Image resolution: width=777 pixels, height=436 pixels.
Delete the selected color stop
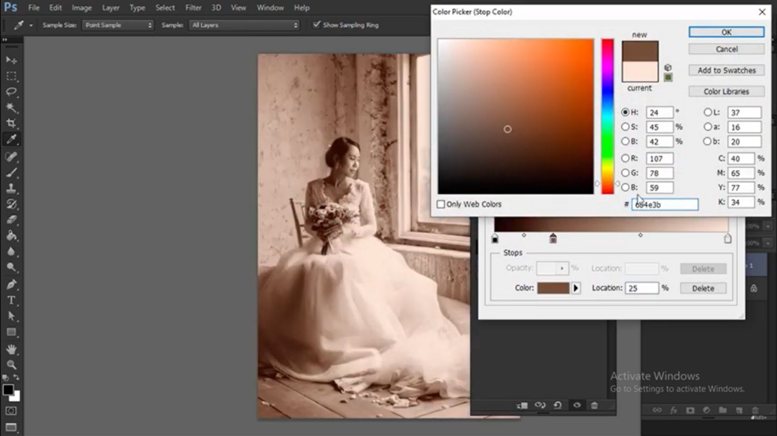pos(703,288)
